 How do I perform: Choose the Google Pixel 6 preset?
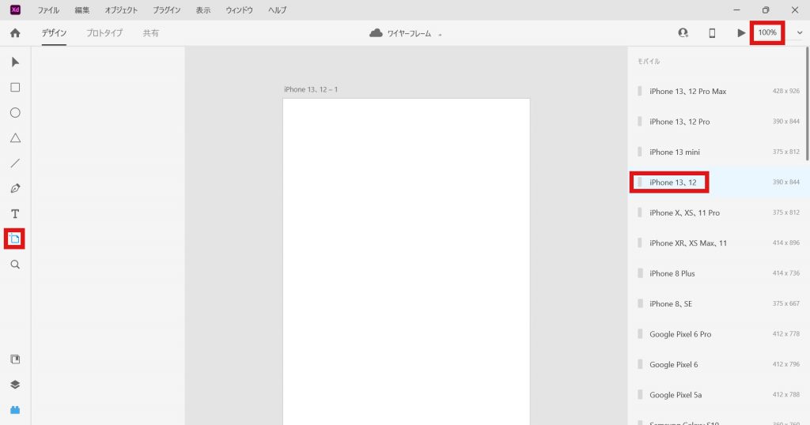[x=717, y=365]
